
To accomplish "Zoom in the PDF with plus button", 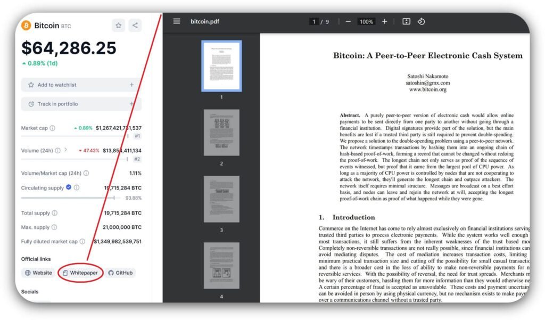I will tap(384, 22).
